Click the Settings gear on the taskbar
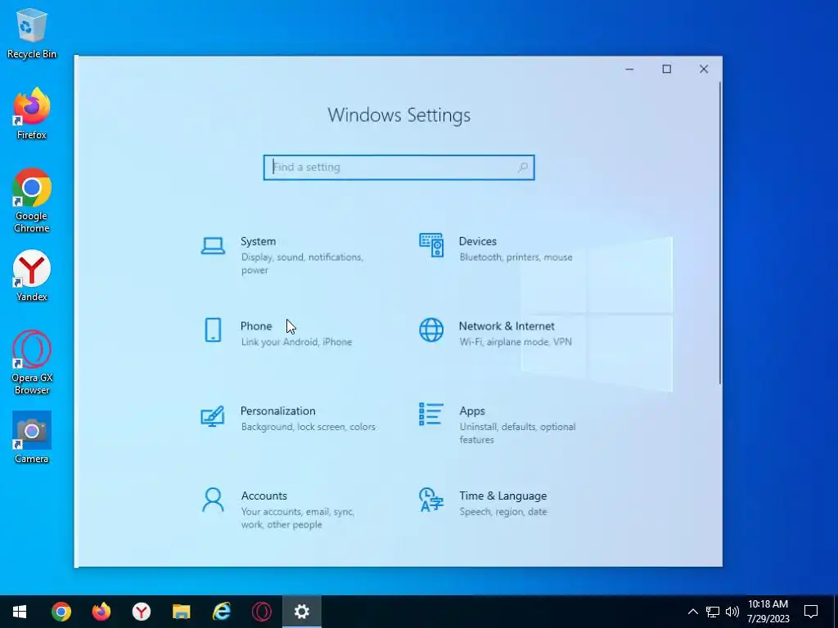The width and height of the screenshot is (838, 628). tap(301, 612)
